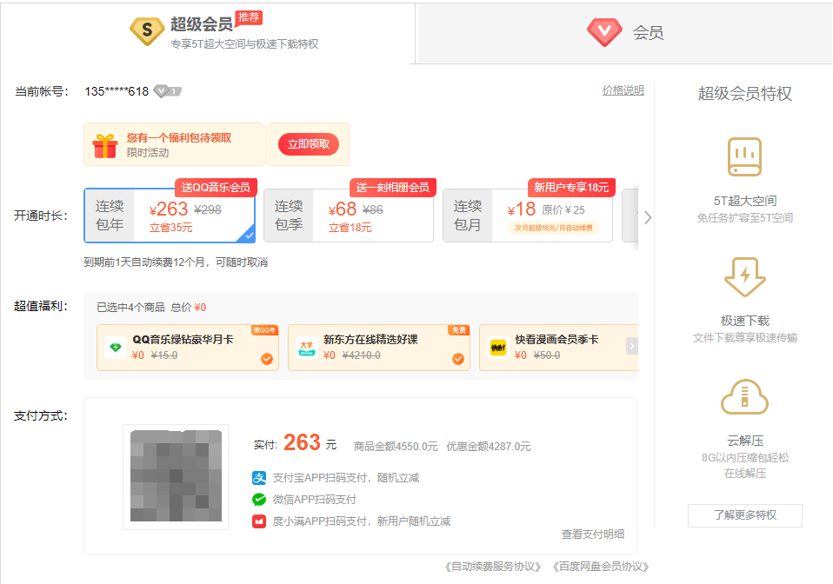Click the WeChat pay icon

coord(259,500)
